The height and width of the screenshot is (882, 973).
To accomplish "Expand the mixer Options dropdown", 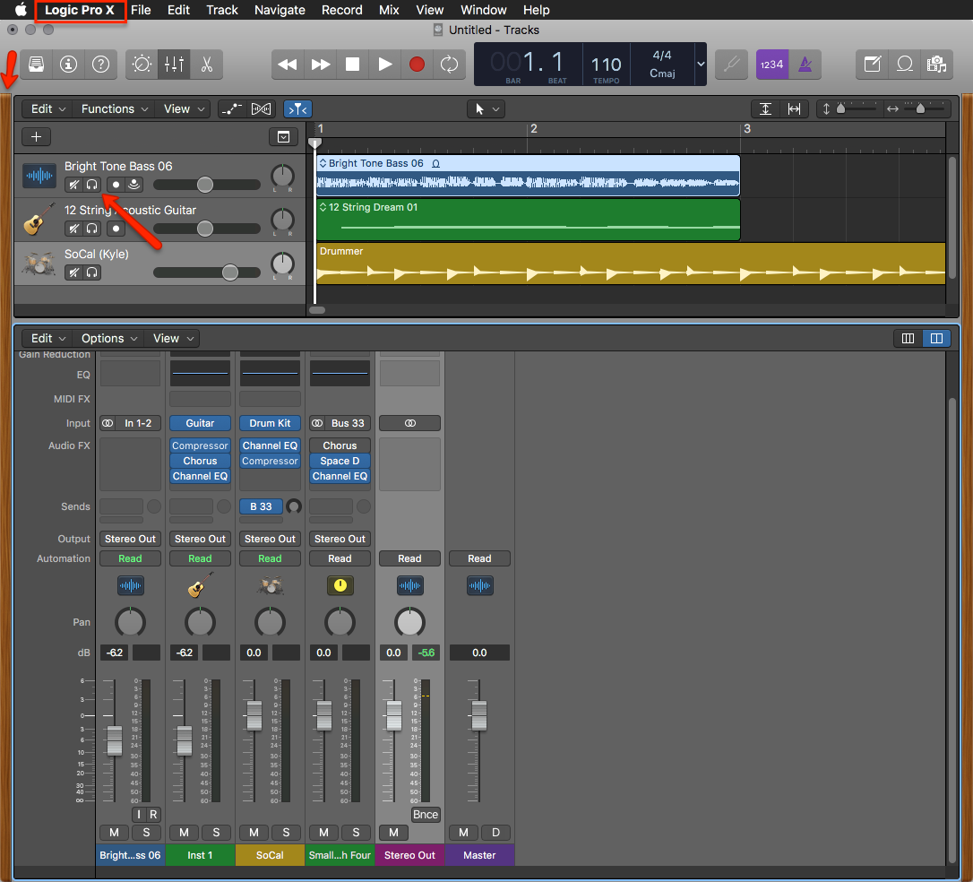I will click(108, 338).
